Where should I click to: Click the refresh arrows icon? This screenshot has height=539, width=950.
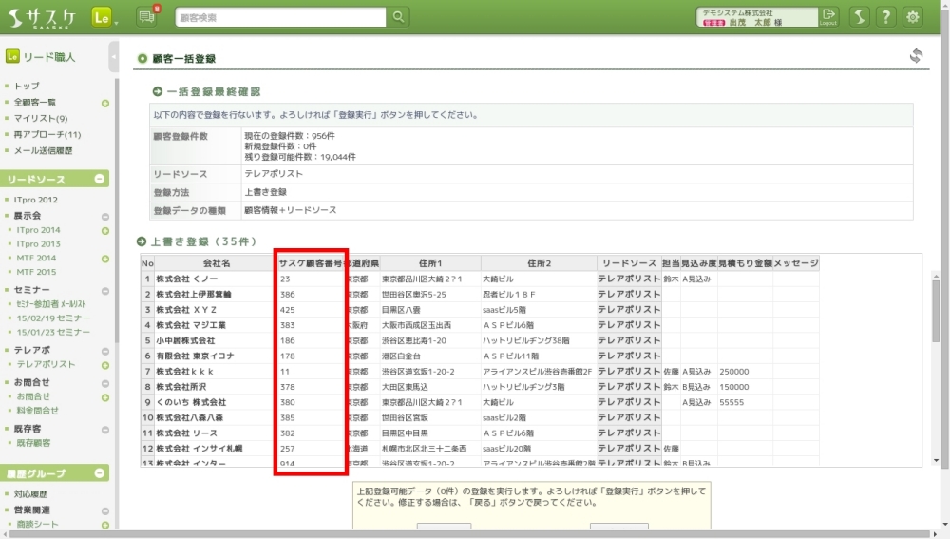coord(916,57)
